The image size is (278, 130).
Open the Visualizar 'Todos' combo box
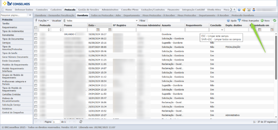coord(100,21)
